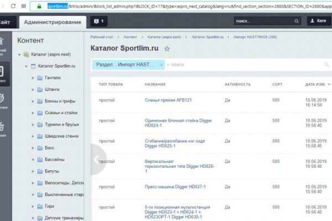Remove the Раздел: Импорт HAST filter chip

click(162, 65)
